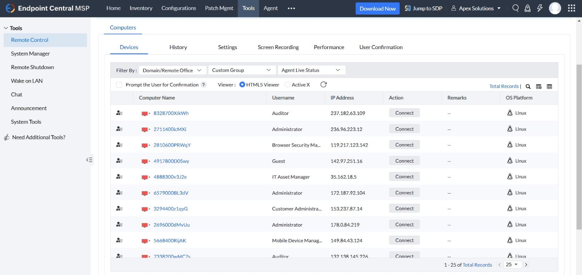Open the lightning bolt quick links icon
The image size is (582, 275).
point(540,8)
